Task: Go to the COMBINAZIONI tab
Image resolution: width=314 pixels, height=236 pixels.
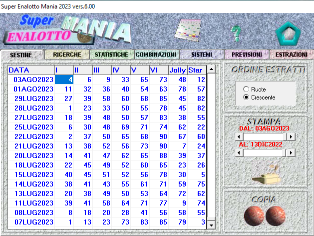Action: point(156,54)
